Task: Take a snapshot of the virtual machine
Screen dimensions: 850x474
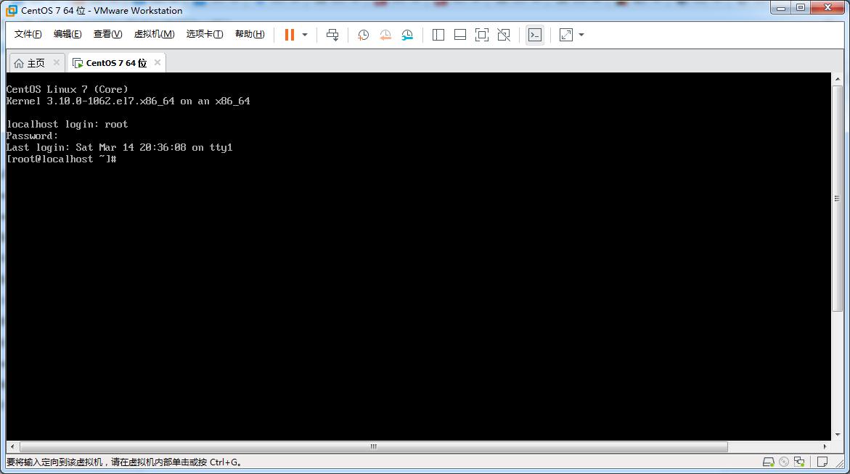Action: pos(363,34)
